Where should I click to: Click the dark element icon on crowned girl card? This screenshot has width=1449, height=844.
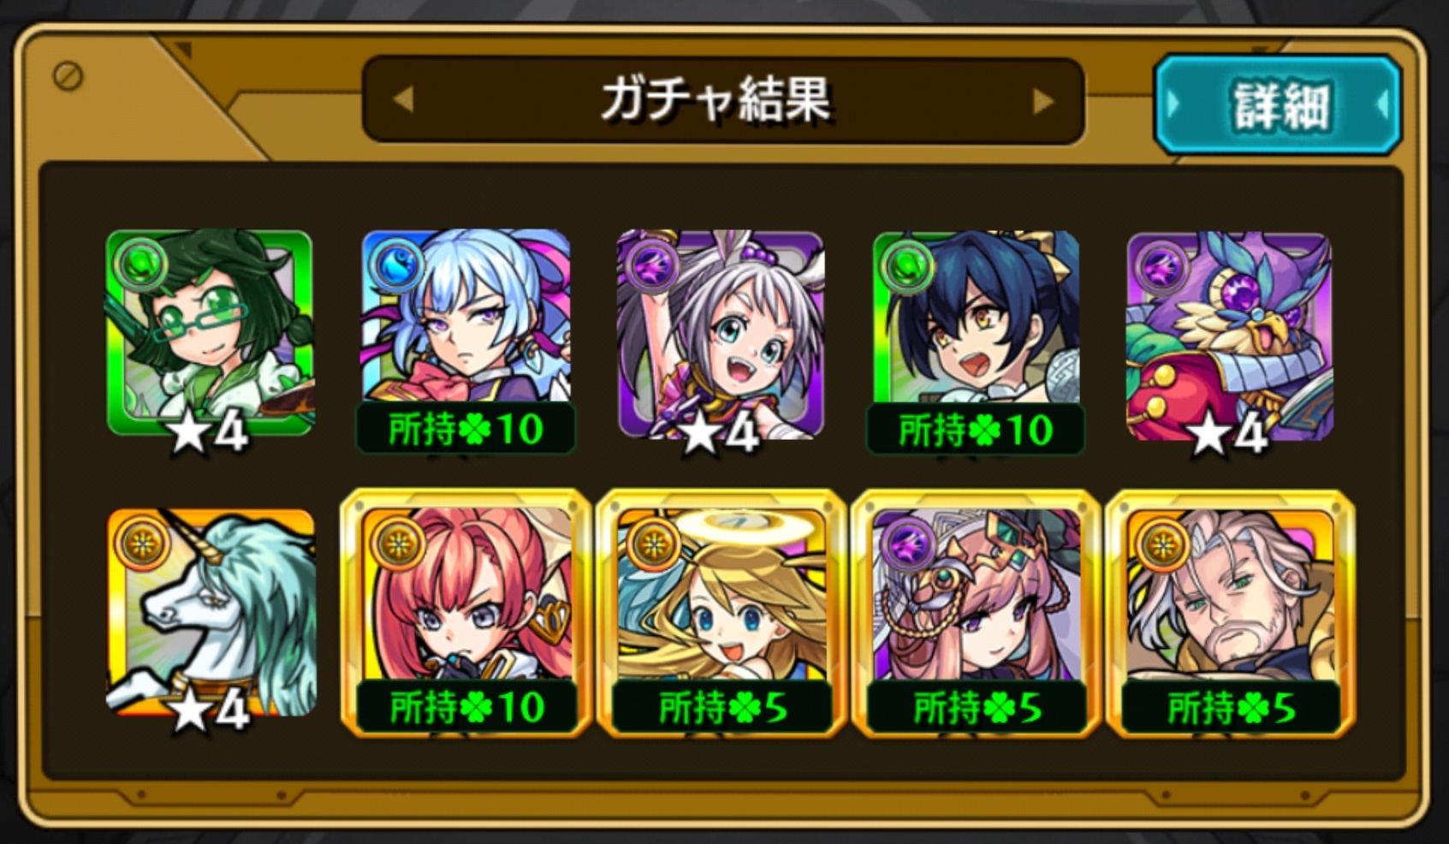point(908,543)
